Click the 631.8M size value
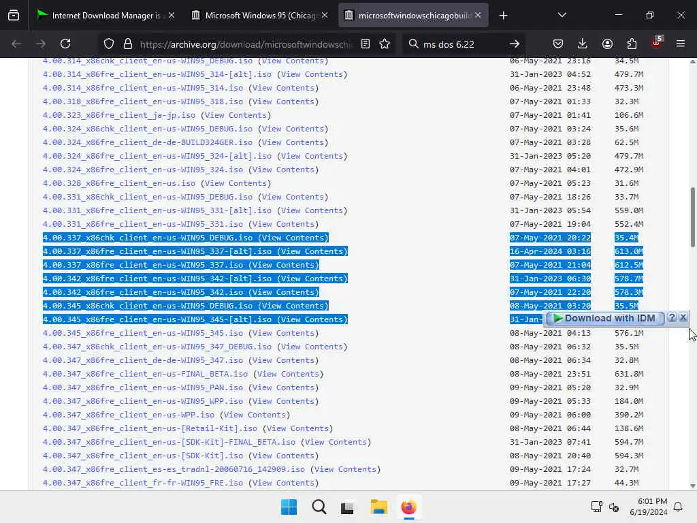The image size is (697, 523). pos(629,374)
